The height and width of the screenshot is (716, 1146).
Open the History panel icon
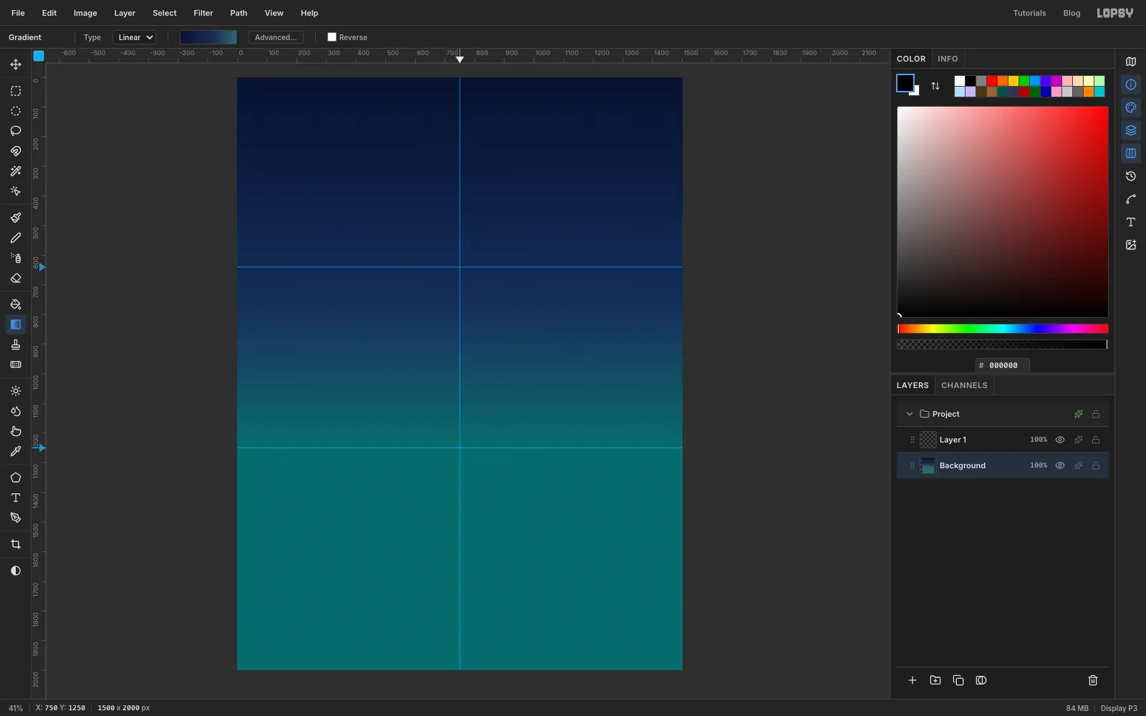(1131, 176)
